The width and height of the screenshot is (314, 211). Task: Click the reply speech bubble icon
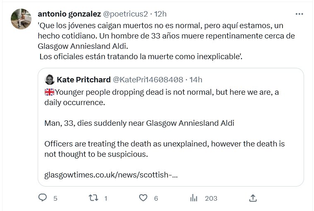[43, 198]
